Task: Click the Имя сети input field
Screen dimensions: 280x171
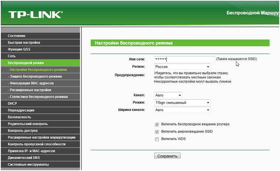Action: [x=185, y=59]
